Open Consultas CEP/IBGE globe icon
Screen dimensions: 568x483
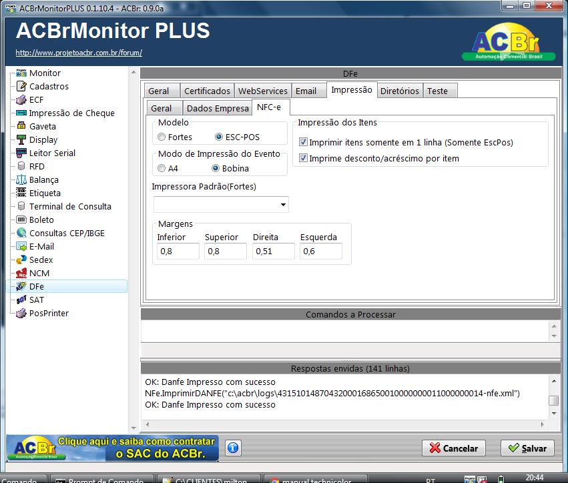[21, 233]
